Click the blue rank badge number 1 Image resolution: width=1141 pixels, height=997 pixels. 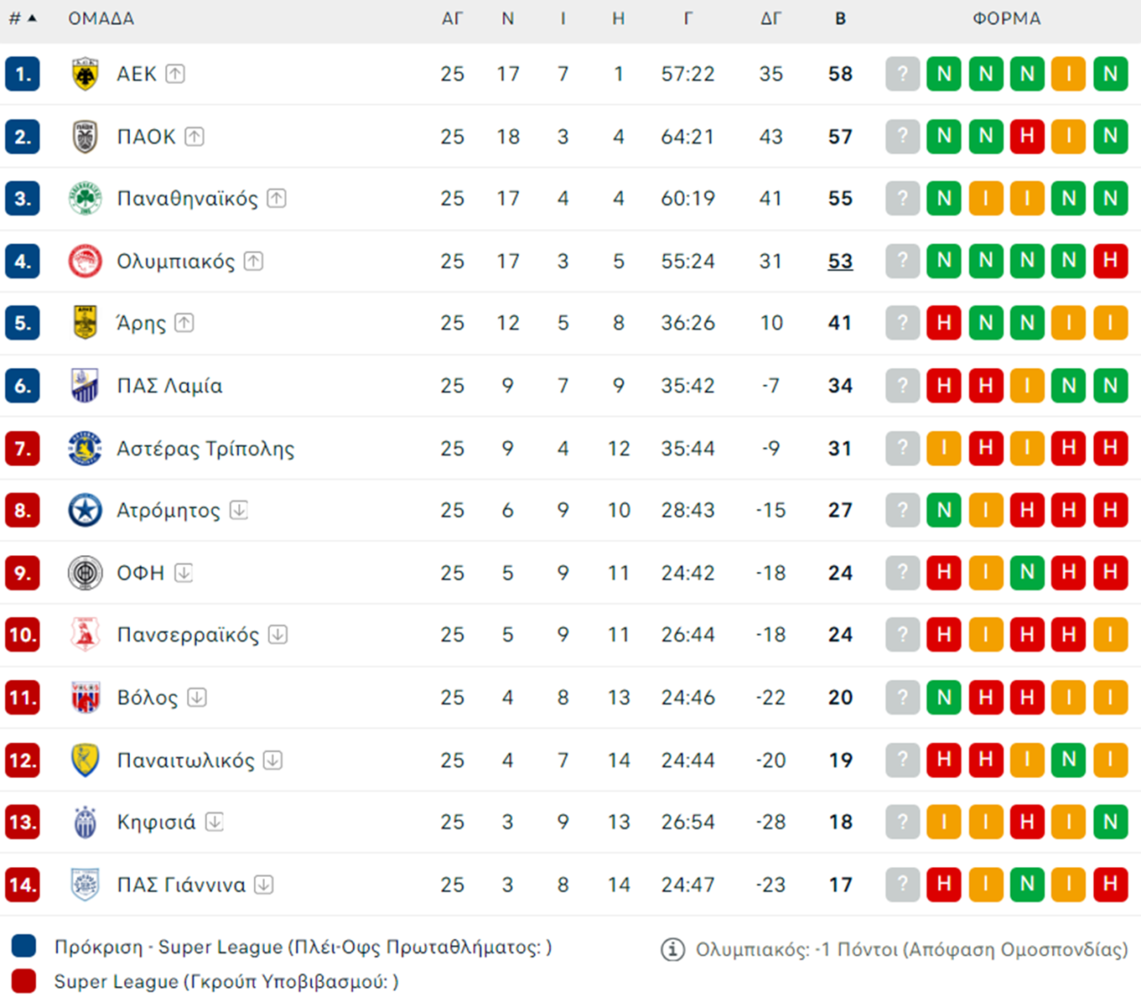[x=22, y=74]
